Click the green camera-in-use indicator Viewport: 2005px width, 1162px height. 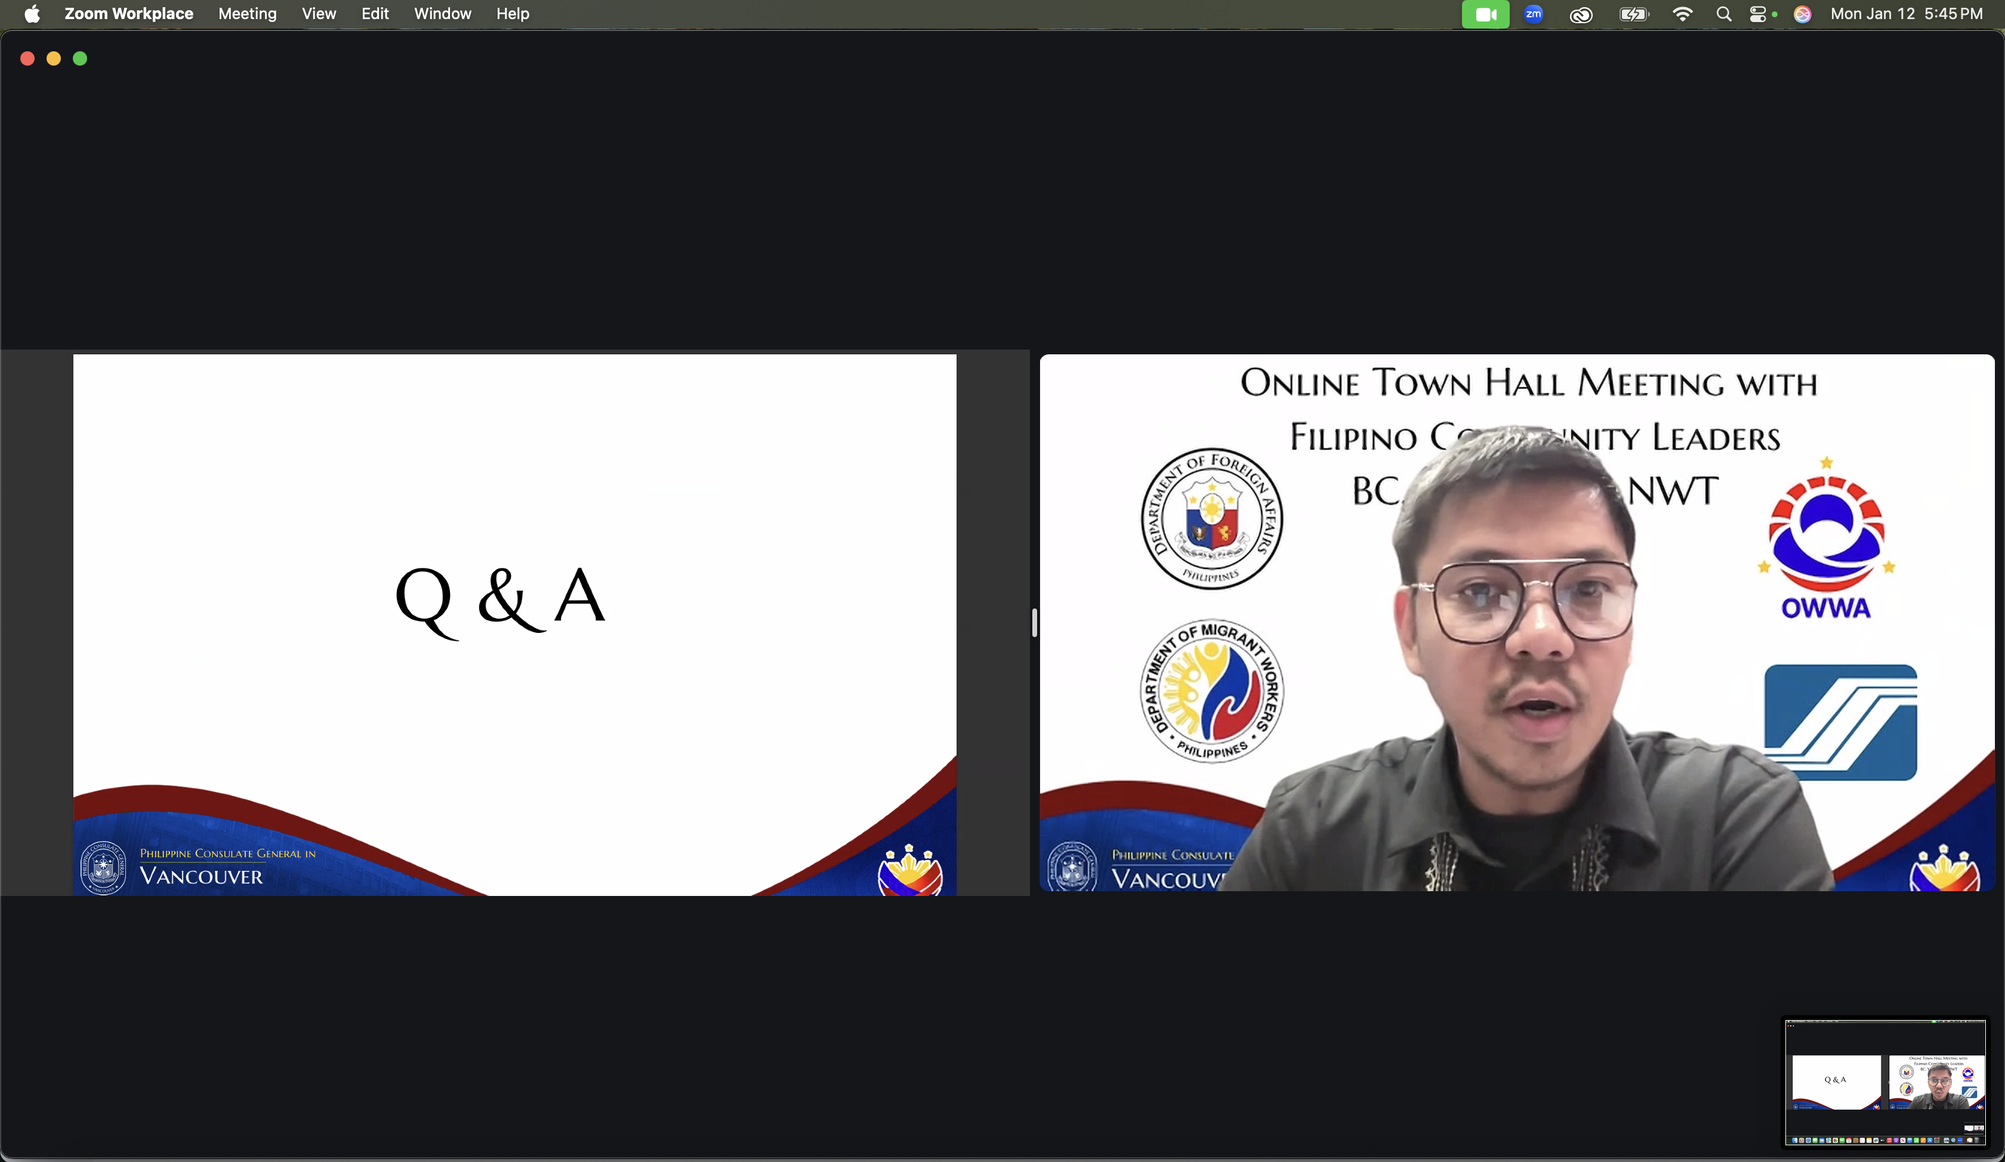tap(1485, 14)
